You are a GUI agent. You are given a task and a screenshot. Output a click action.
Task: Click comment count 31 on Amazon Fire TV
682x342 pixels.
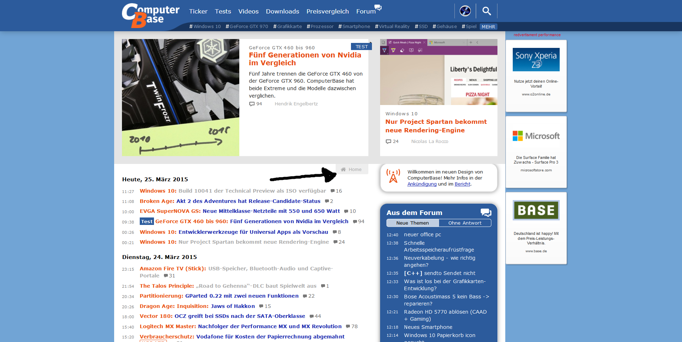[x=170, y=276]
